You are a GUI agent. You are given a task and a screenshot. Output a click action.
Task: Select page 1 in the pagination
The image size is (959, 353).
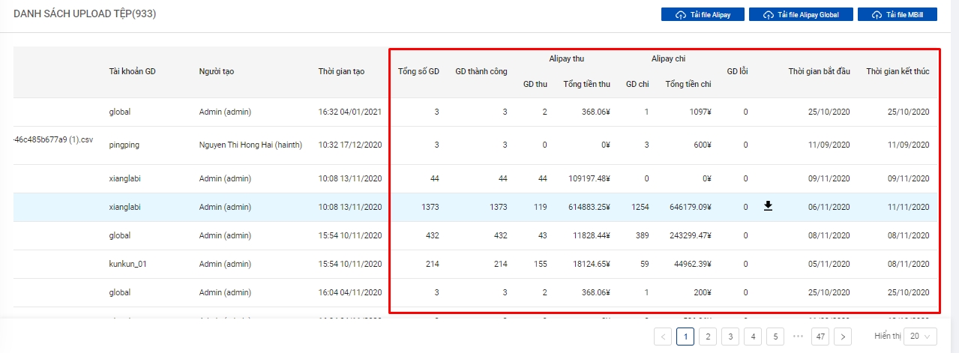pos(685,337)
